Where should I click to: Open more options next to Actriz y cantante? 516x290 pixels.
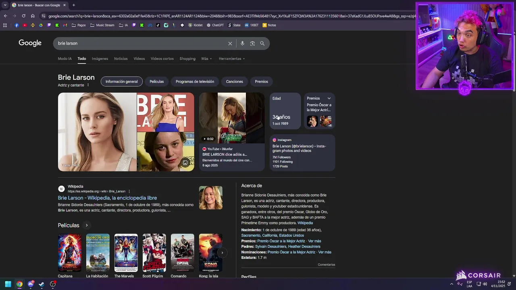[x=88, y=85]
